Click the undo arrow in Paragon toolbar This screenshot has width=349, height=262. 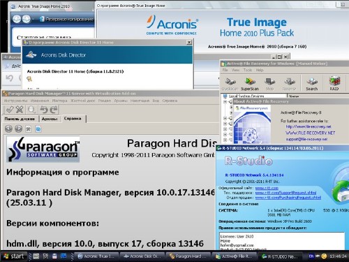[x=44, y=110]
